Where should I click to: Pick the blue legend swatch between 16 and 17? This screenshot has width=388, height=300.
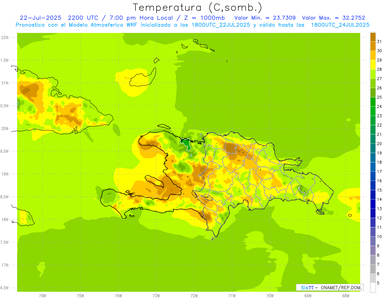[373, 176]
